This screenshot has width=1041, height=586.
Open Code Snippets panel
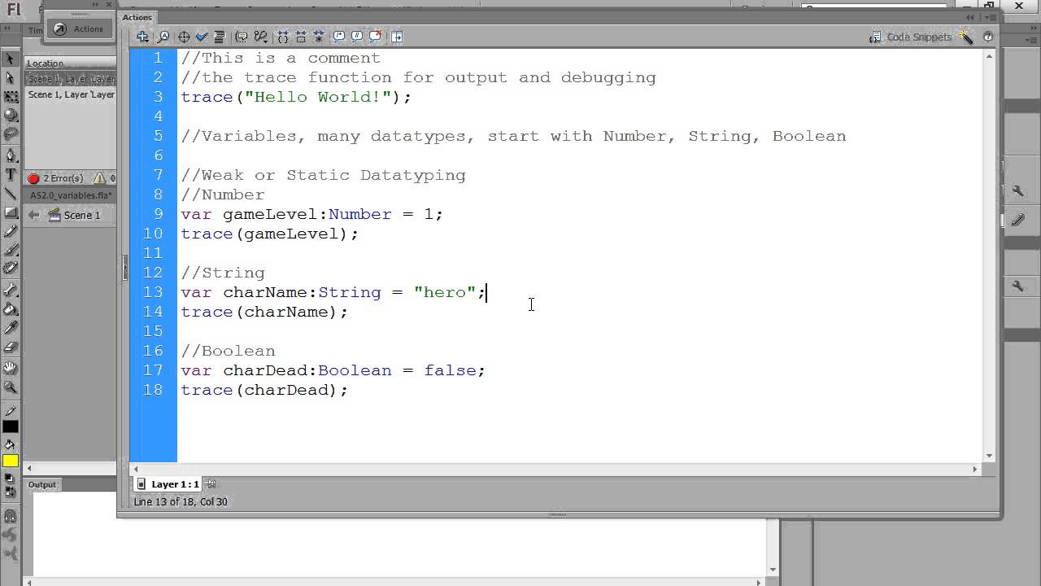point(910,37)
